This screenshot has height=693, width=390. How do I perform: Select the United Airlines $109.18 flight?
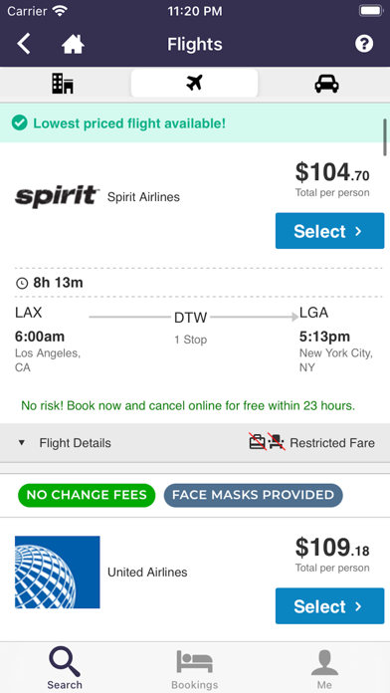(x=329, y=606)
